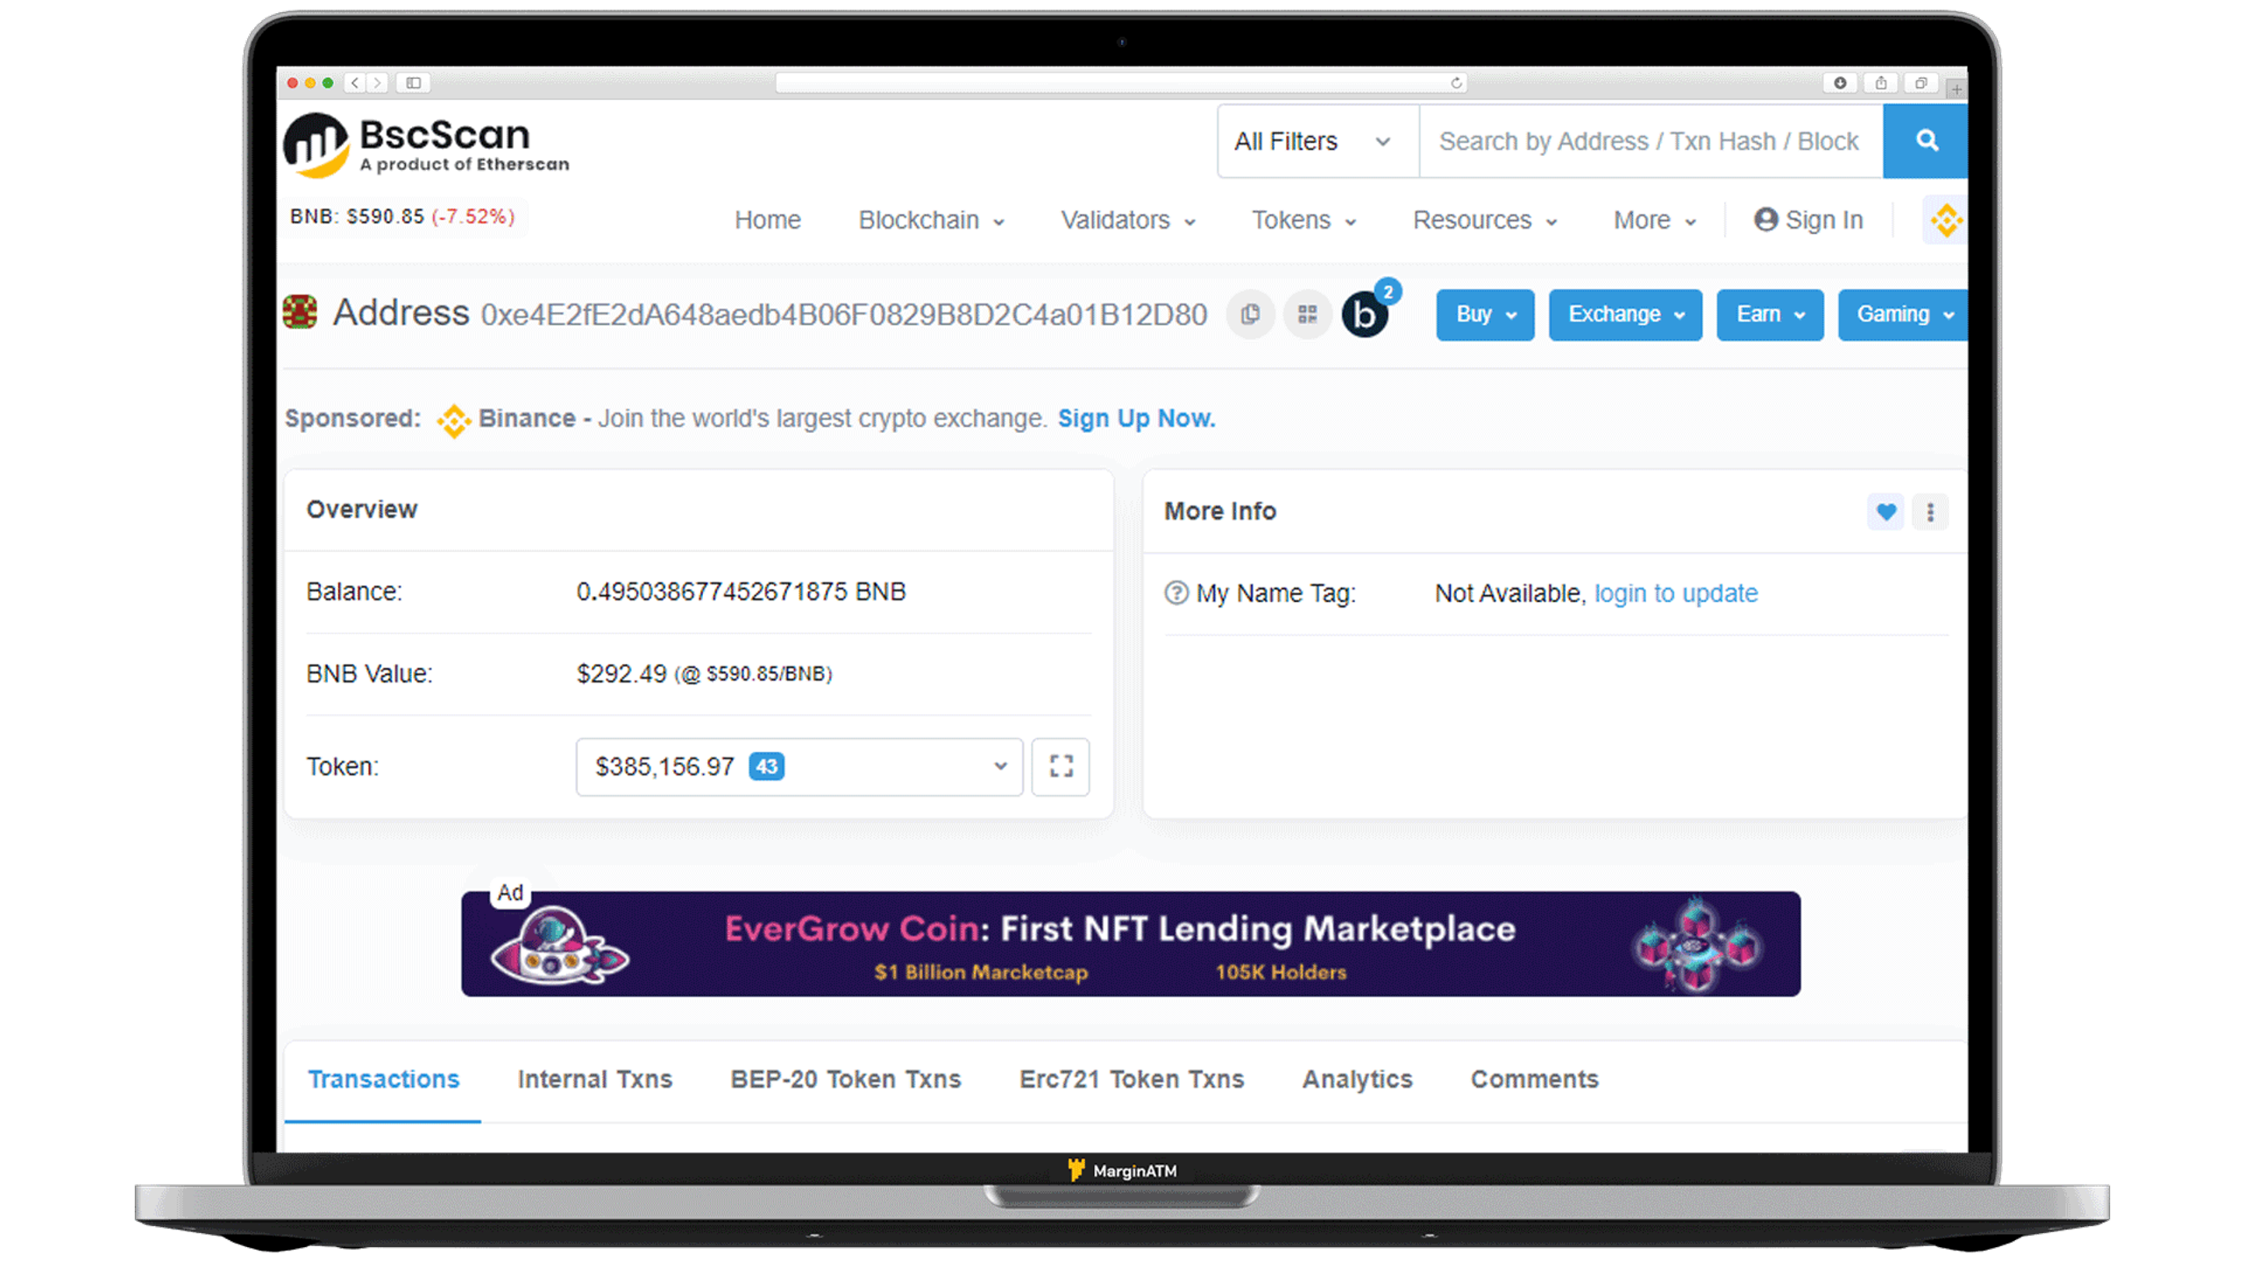2244x1262 pixels.
Task: Click the More Info options ellipsis icon
Action: click(x=1929, y=512)
